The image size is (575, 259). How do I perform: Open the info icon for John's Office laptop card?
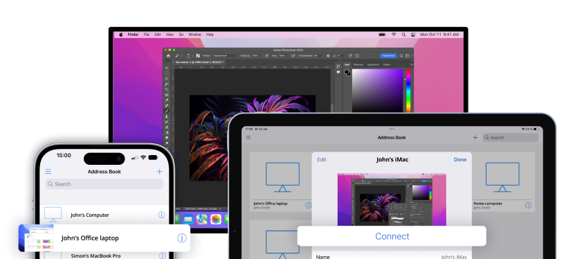pos(182,238)
